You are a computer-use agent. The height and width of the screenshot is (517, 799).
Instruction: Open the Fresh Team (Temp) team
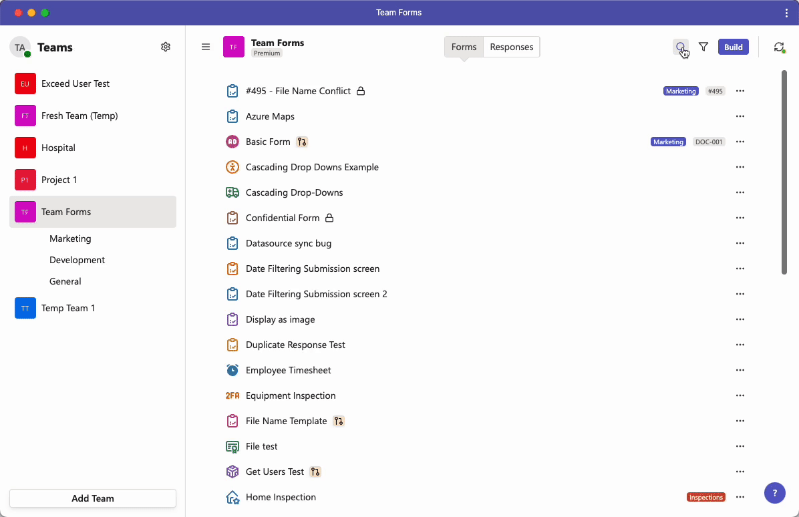coord(93,116)
